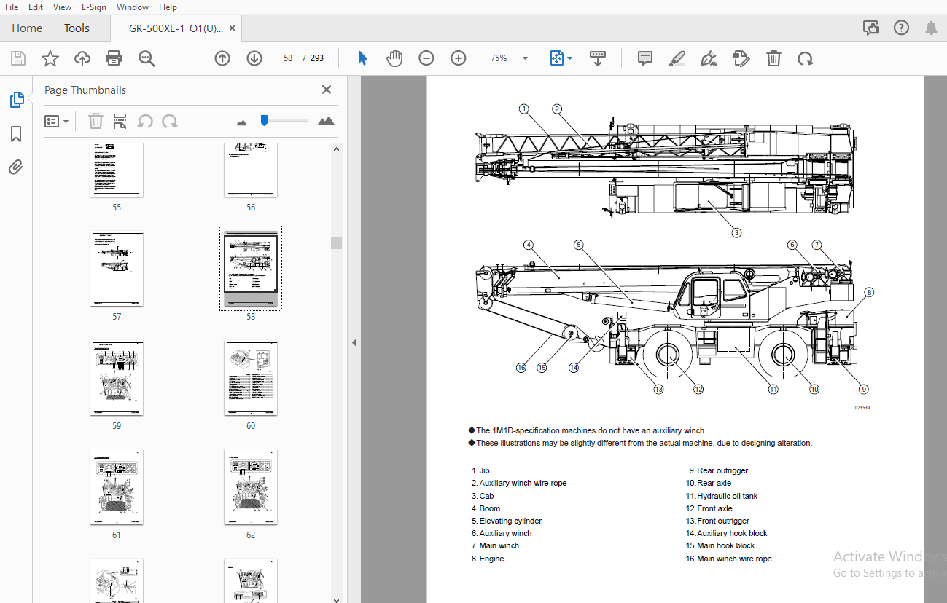Upload file with the cloud arrow icon
The image size is (947, 603).
(82, 58)
